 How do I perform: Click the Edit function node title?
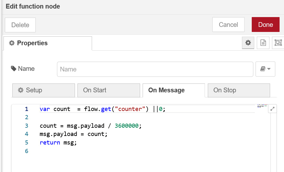[x=33, y=6]
